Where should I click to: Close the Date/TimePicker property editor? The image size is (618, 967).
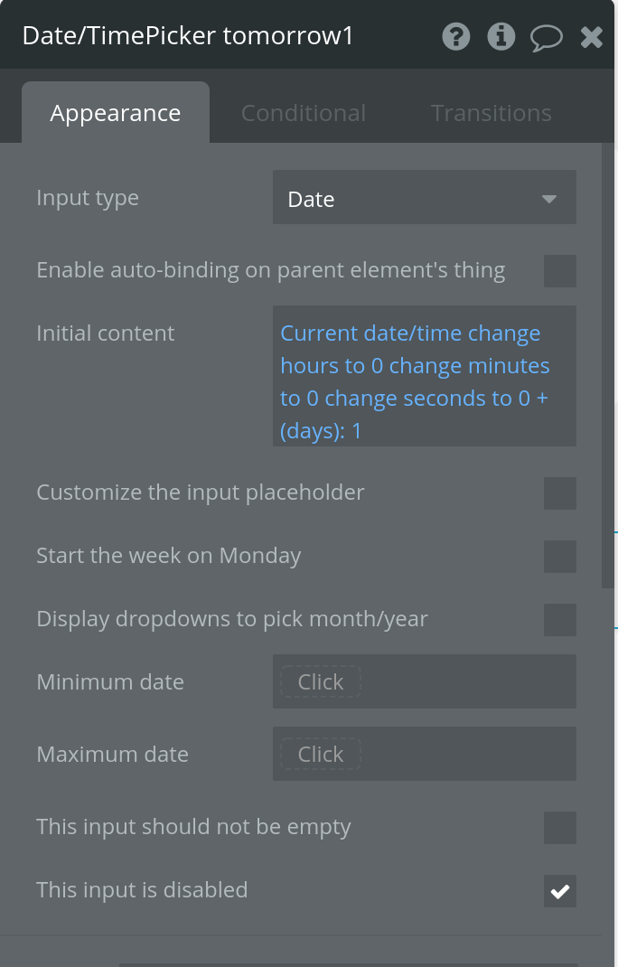coord(592,37)
